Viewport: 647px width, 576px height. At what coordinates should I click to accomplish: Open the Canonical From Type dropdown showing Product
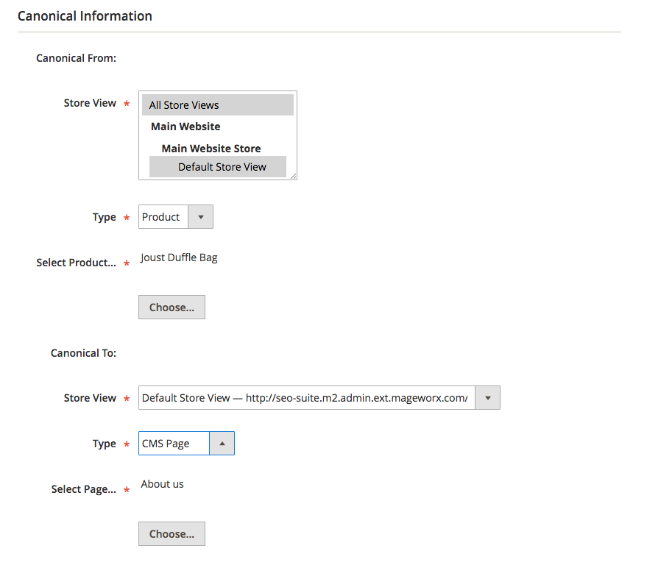(x=176, y=217)
